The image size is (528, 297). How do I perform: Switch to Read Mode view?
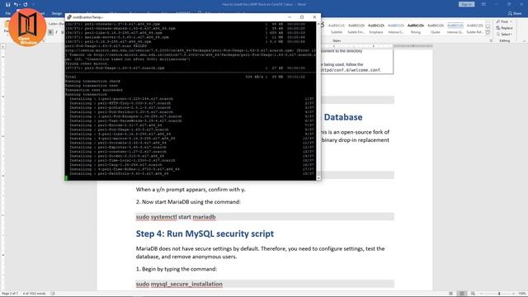(x=451, y=294)
